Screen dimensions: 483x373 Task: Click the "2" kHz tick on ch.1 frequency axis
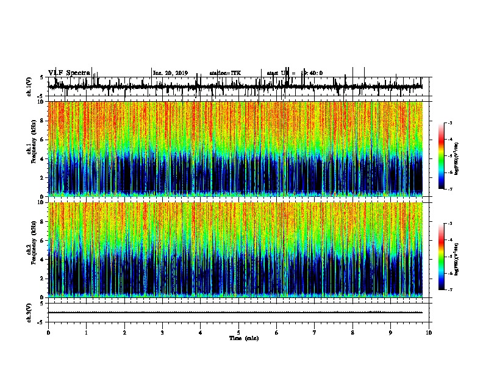pyautogui.click(x=43, y=177)
